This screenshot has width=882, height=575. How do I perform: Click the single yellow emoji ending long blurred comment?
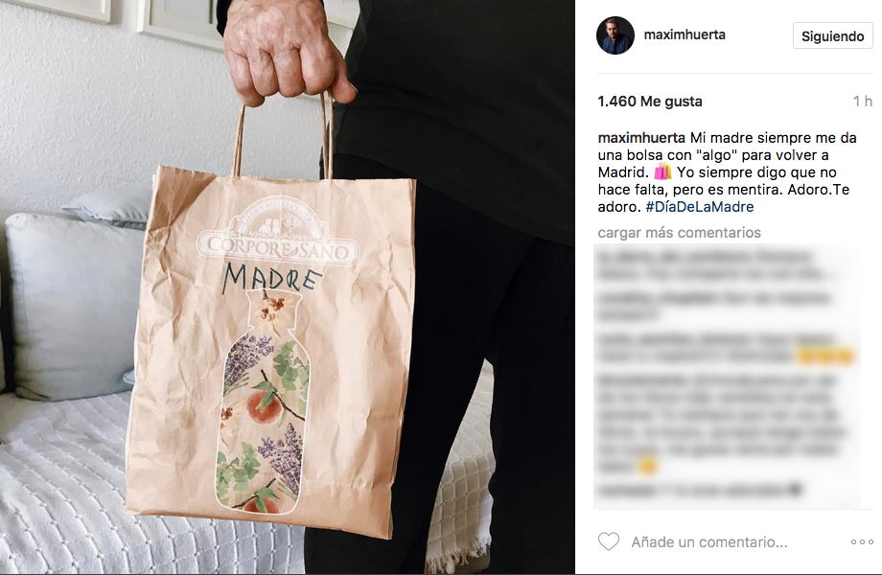point(647,466)
